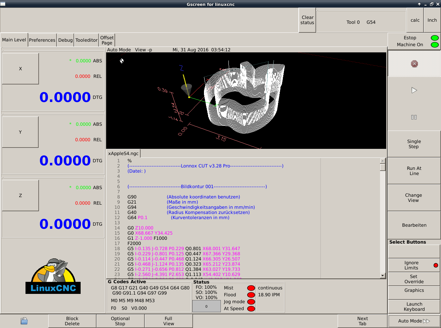Screen dimensions: 441x328
Task: Toggle Block Delete
Action: pos(72,321)
